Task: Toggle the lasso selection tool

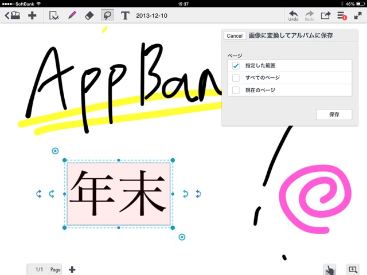Action: (107, 15)
